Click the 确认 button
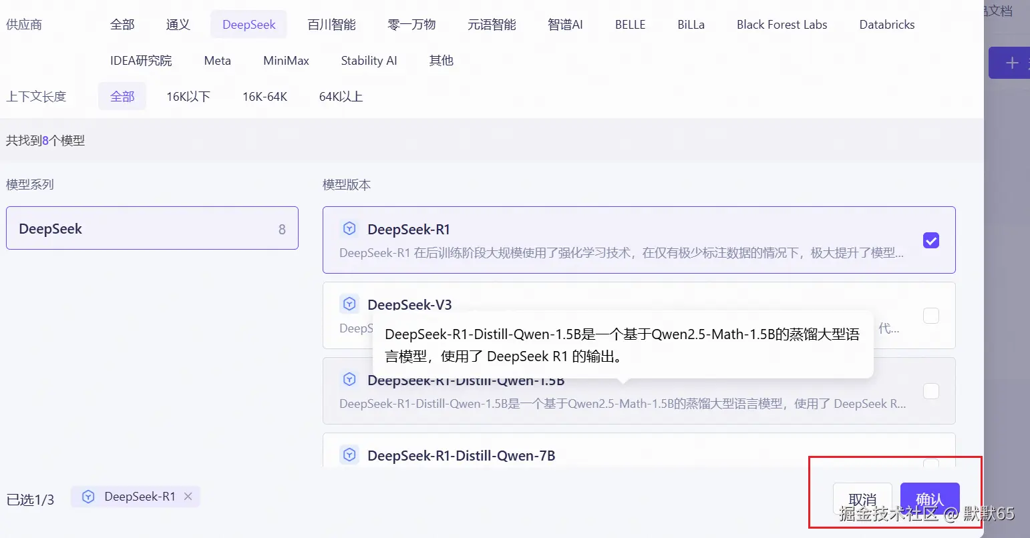Viewport: 1030px width, 538px height. [930, 499]
